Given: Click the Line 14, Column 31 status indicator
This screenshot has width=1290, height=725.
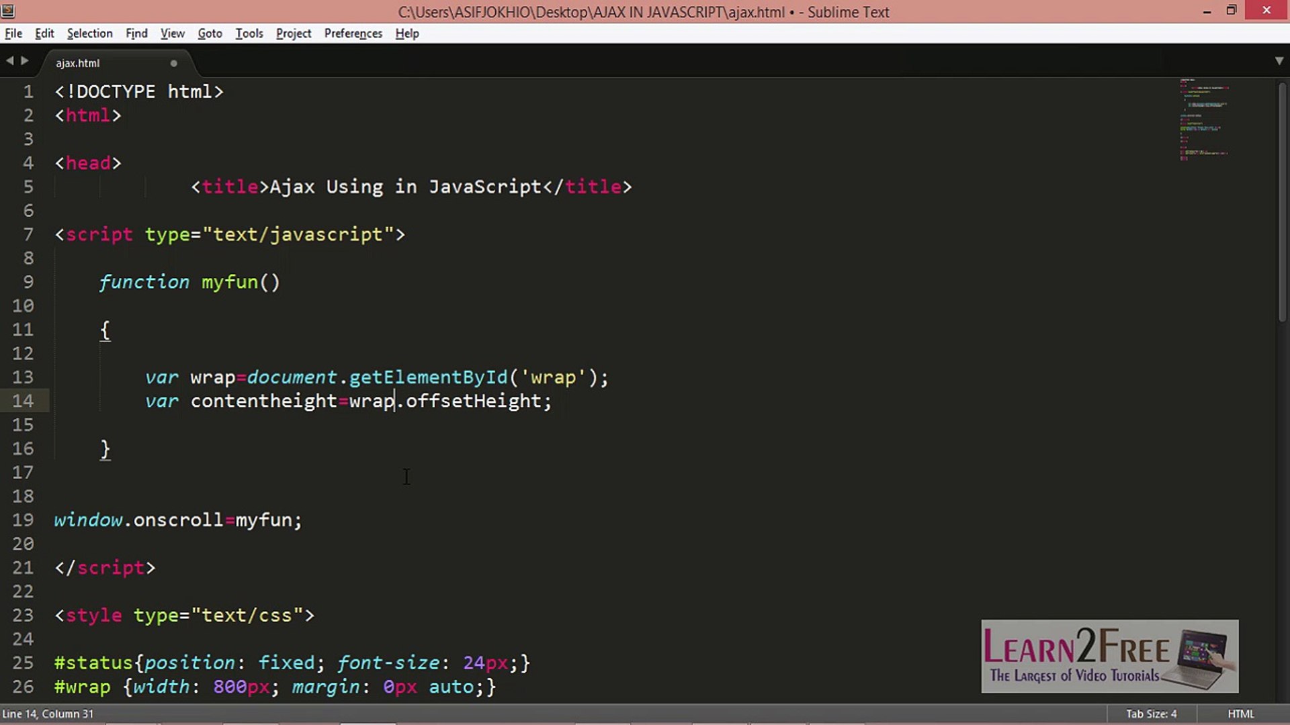Looking at the screenshot, I should (47, 714).
